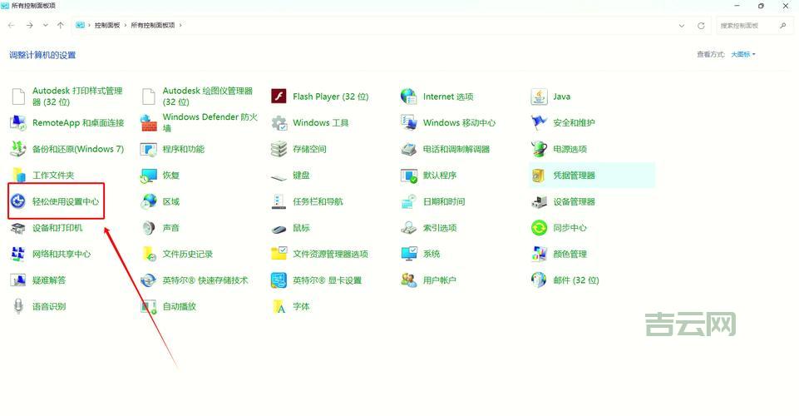Expand chevron after 控制面板 breadcrumb
The height and width of the screenshot is (416, 799).
coord(126,25)
